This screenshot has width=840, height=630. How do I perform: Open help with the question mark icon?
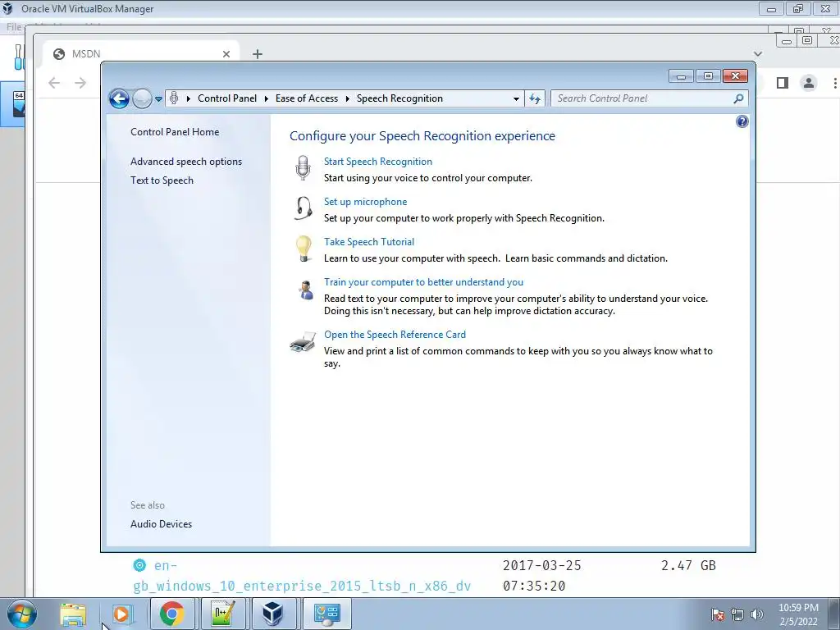click(742, 121)
